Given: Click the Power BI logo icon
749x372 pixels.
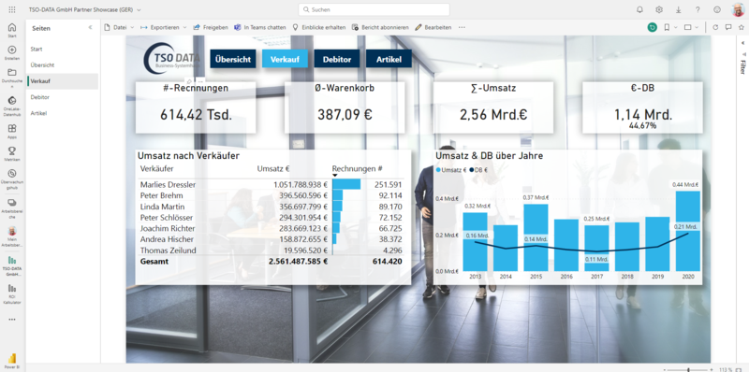Looking at the screenshot, I should coord(12,360).
